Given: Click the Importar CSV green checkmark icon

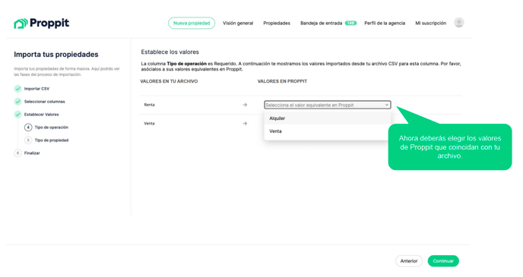Looking at the screenshot, I should click(x=17, y=89).
